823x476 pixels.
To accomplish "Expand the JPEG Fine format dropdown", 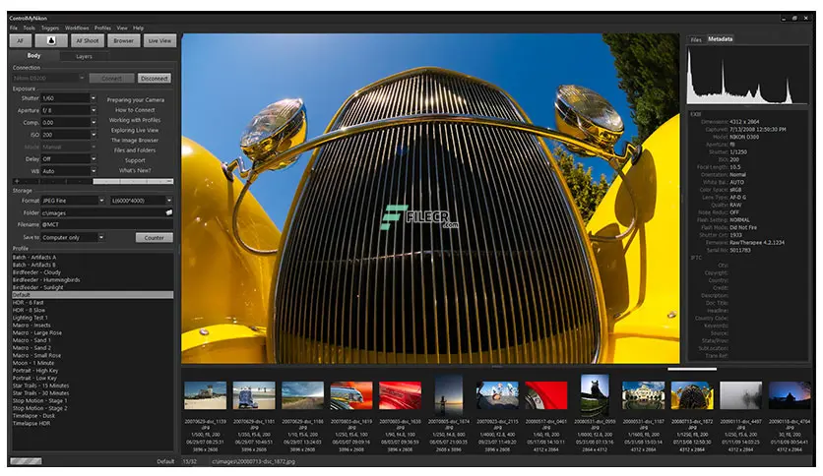I will pyautogui.click(x=101, y=201).
